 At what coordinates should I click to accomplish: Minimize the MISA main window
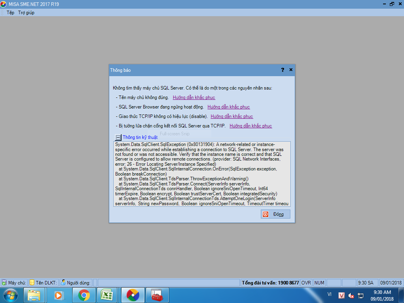[384, 4]
